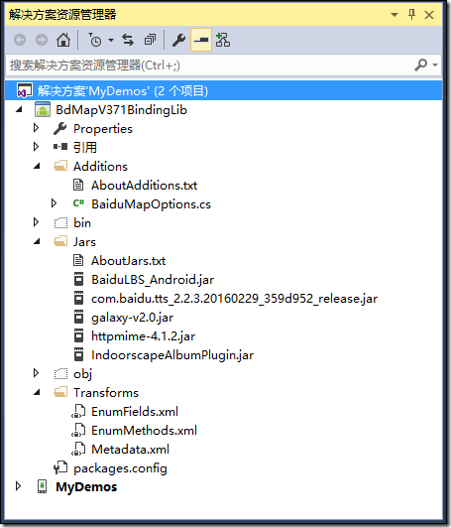The image size is (451, 528).
Task: Open the window position dropdown arrow
Action: [x=395, y=15]
